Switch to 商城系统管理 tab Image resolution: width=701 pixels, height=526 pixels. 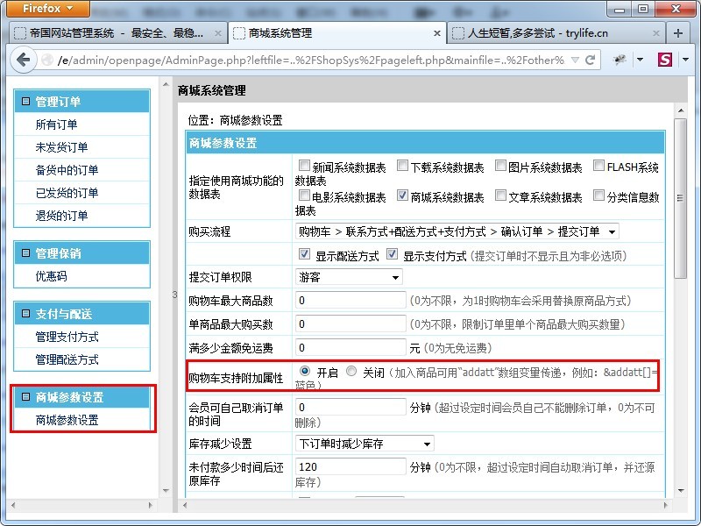[x=337, y=33]
